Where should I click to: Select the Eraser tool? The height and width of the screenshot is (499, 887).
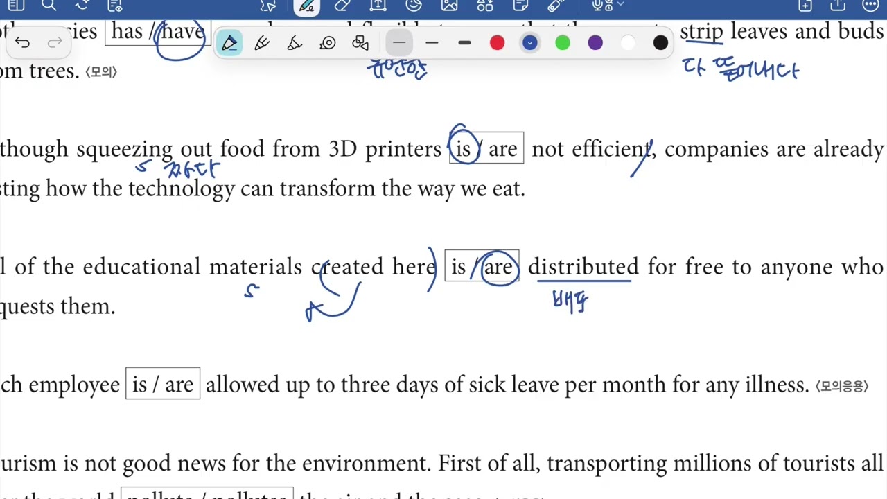(x=342, y=5)
